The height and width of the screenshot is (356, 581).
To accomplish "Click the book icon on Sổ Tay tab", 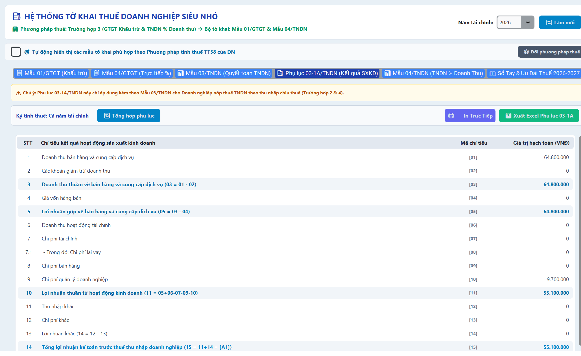I will click(493, 73).
